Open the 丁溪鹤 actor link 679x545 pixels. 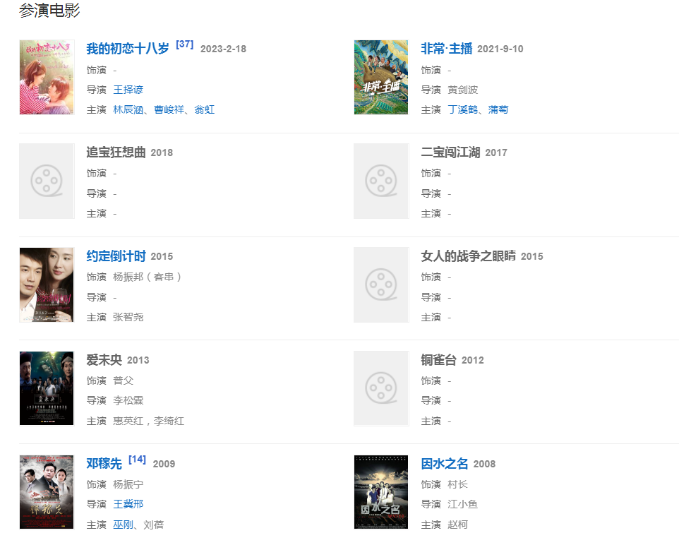pyautogui.click(x=463, y=109)
